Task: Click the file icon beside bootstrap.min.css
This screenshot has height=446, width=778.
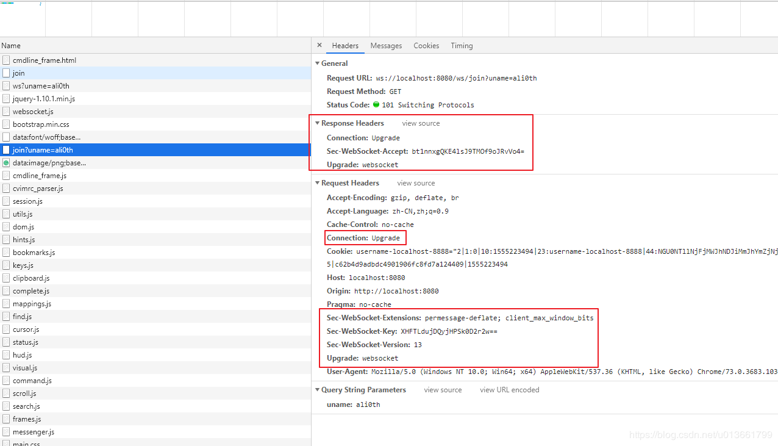Action: (6, 124)
